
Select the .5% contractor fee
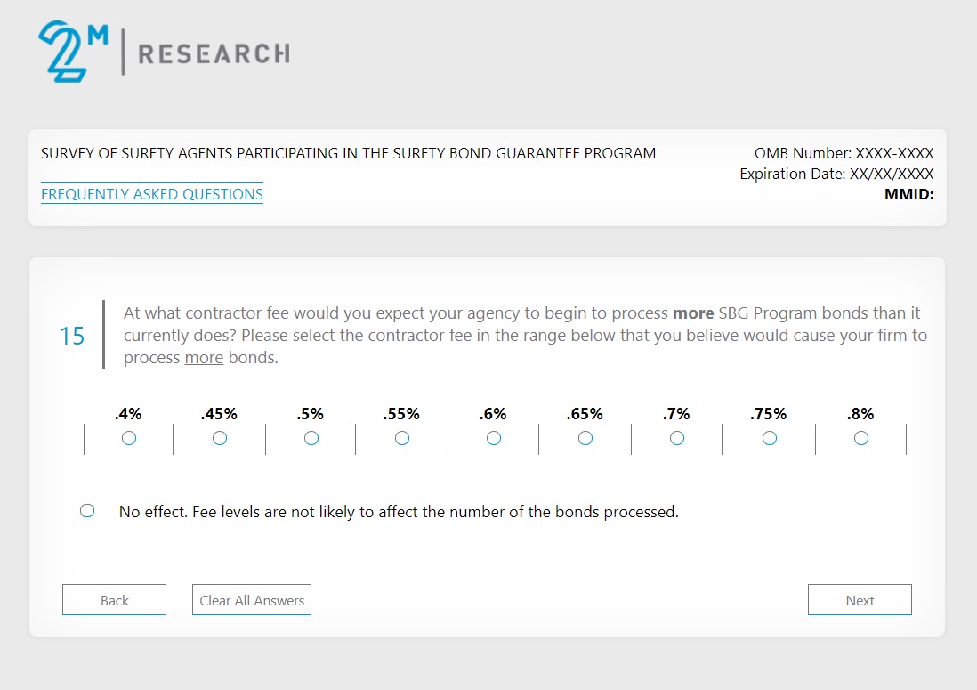(x=311, y=438)
